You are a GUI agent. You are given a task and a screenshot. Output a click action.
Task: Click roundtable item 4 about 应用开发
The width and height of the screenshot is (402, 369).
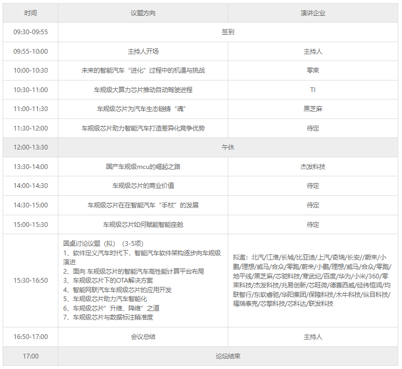pyautogui.click(x=117, y=290)
